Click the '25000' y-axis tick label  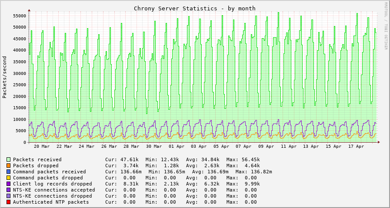pos(19,85)
